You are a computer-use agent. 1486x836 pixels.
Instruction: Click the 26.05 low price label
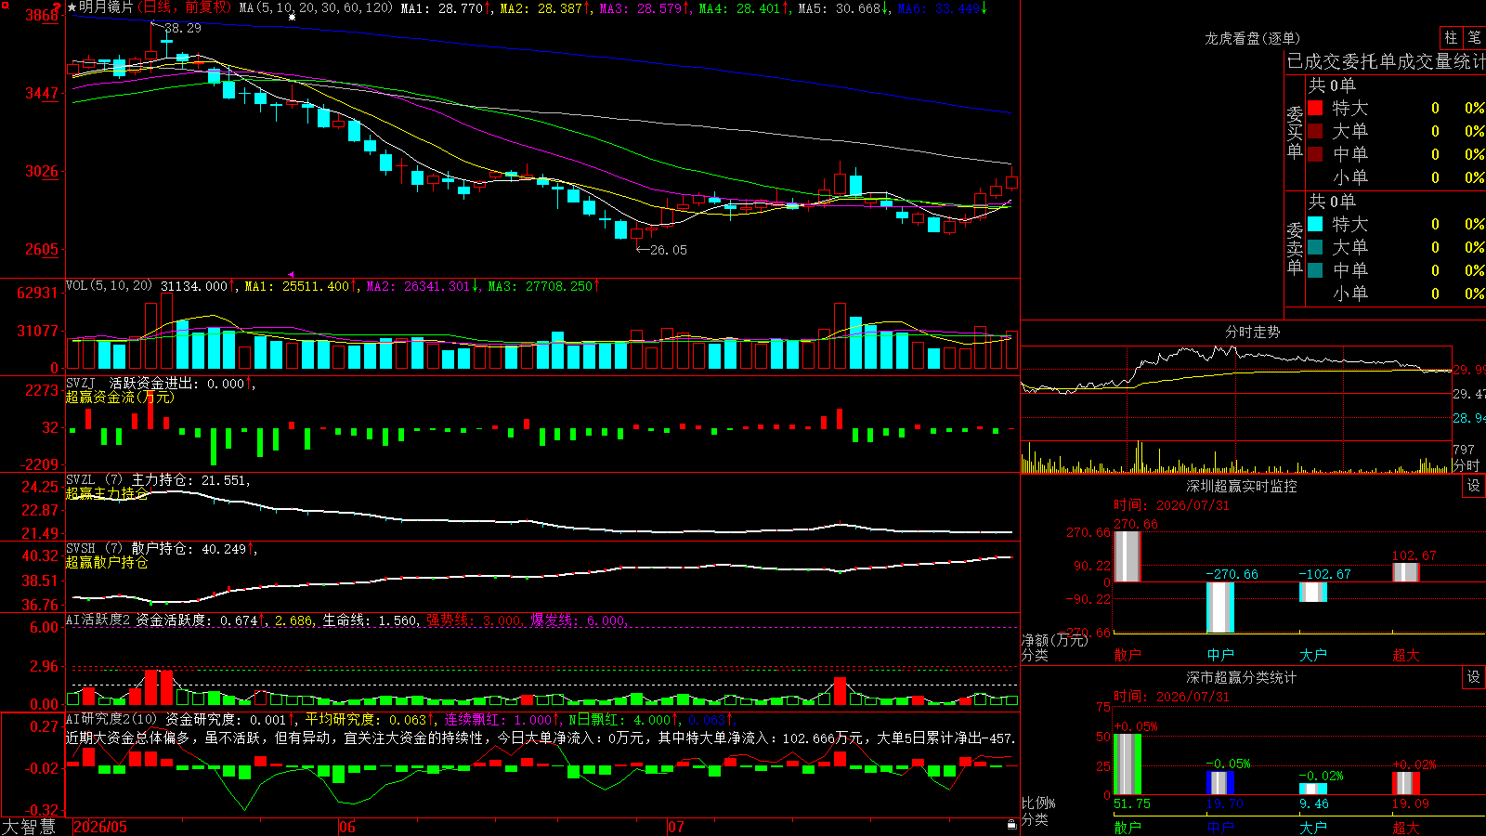pyautogui.click(x=669, y=250)
